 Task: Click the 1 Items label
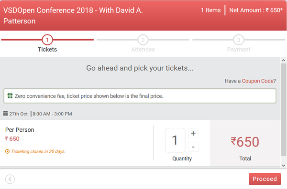pos(210,10)
